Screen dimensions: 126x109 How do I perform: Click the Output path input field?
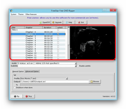pos(54,81)
